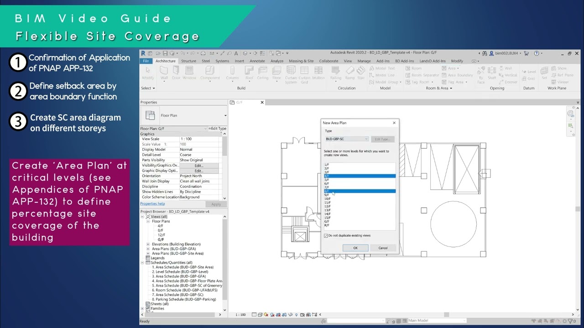Open the Select dropdown under Modify
Image resolution: width=584 pixels, height=328 pixels.
(148, 88)
